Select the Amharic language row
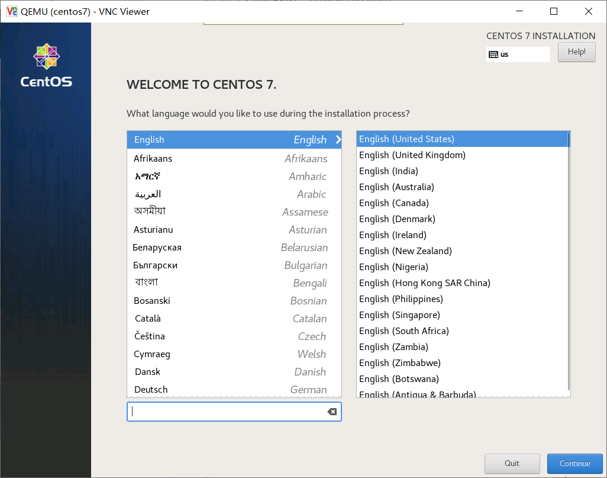Image resolution: width=607 pixels, height=478 pixels. pos(234,177)
